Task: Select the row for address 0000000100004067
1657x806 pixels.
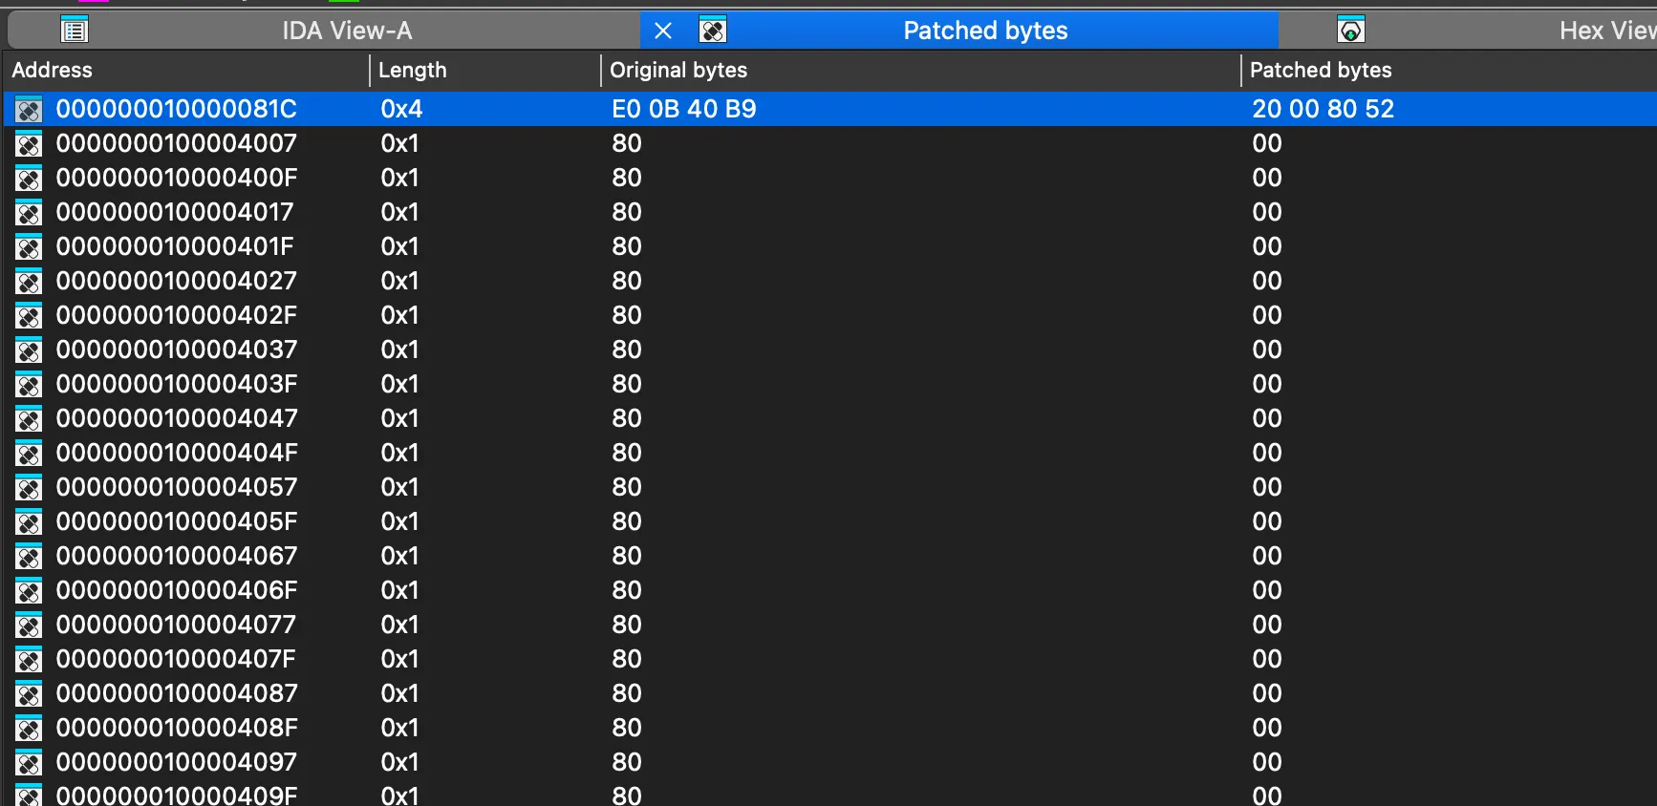Action: click(177, 556)
